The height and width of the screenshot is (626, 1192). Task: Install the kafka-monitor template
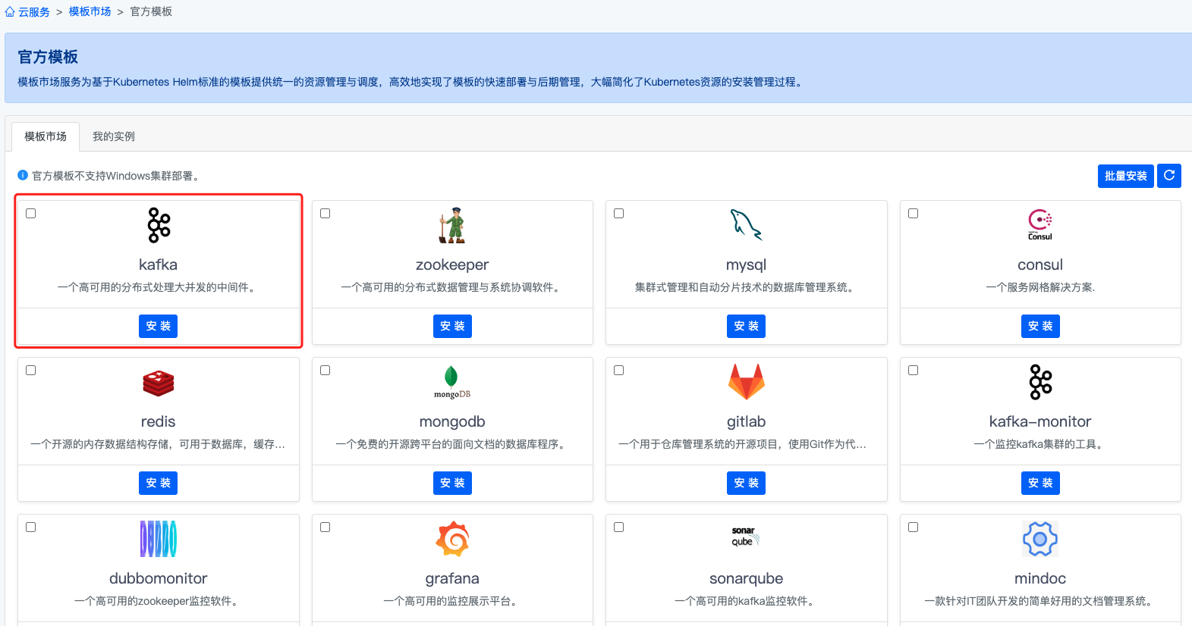(1040, 483)
